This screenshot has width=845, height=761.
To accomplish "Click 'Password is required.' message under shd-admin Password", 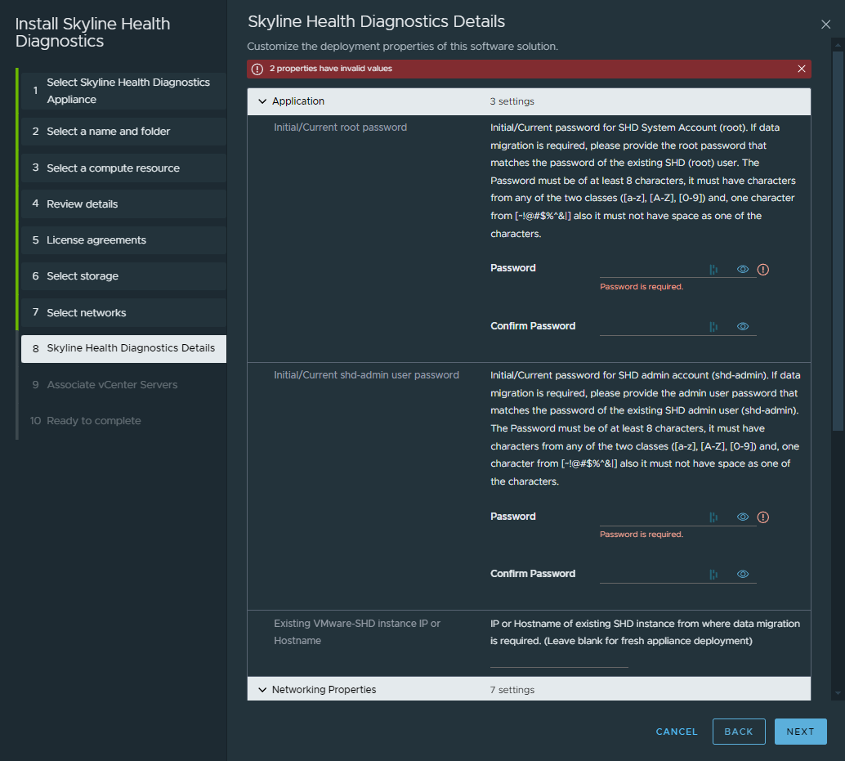I will (x=642, y=535).
